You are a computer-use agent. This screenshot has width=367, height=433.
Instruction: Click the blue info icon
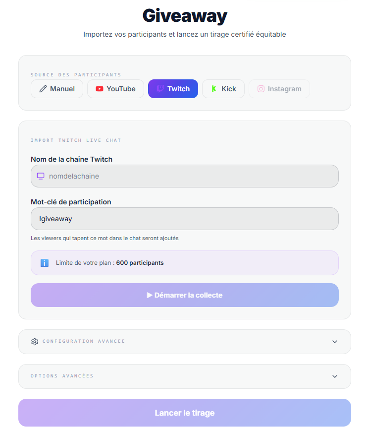point(45,263)
